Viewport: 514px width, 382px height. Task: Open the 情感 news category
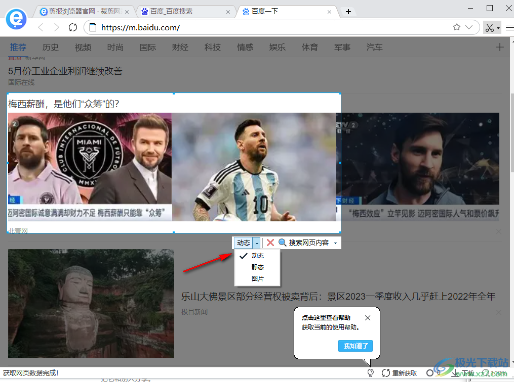pos(245,47)
